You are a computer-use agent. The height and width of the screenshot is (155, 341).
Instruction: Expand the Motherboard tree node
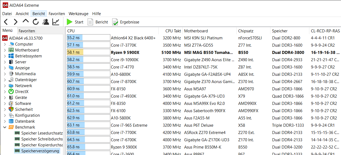pyautogui.click(x=5, y=50)
